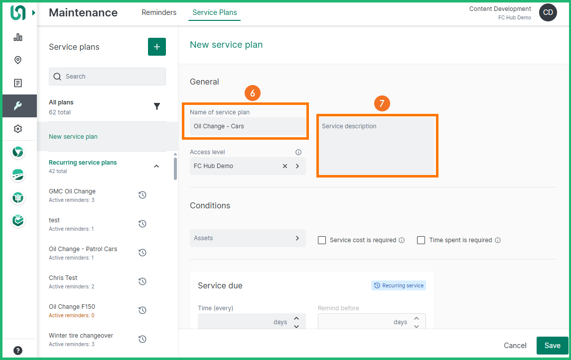Switch to the Service Plans tab
Screen dimensions: 571x360
(x=214, y=12)
